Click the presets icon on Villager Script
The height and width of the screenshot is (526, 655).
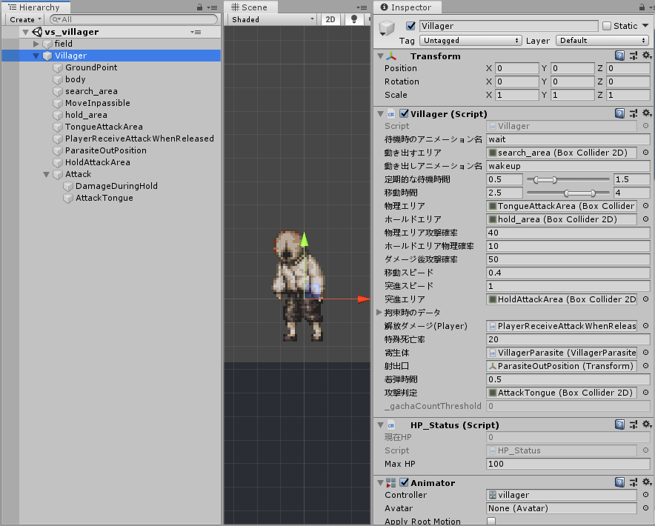[632, 113]
